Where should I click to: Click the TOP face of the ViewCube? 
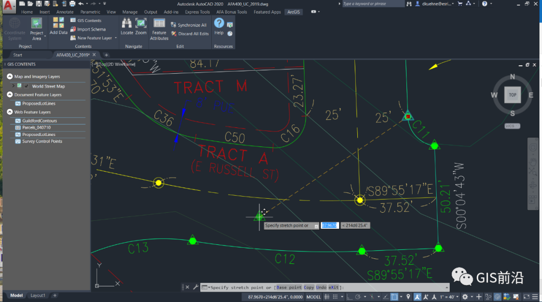(x=512, y=95)
